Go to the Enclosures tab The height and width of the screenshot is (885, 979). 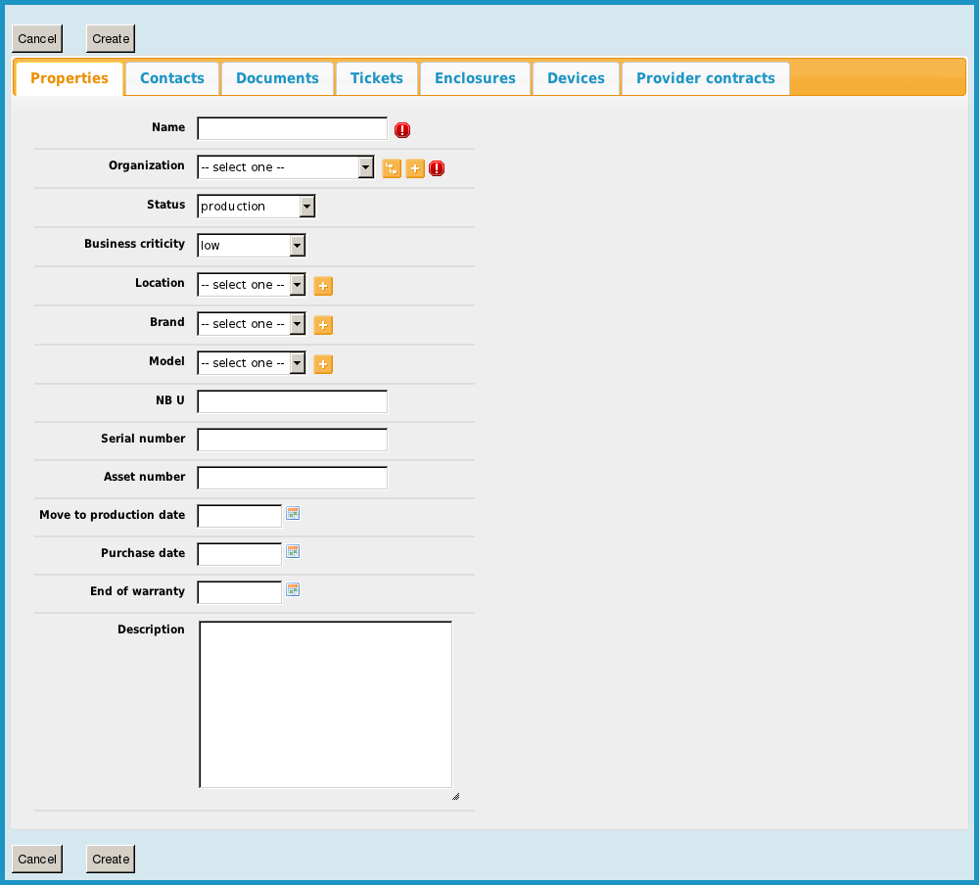click(475, 78)
